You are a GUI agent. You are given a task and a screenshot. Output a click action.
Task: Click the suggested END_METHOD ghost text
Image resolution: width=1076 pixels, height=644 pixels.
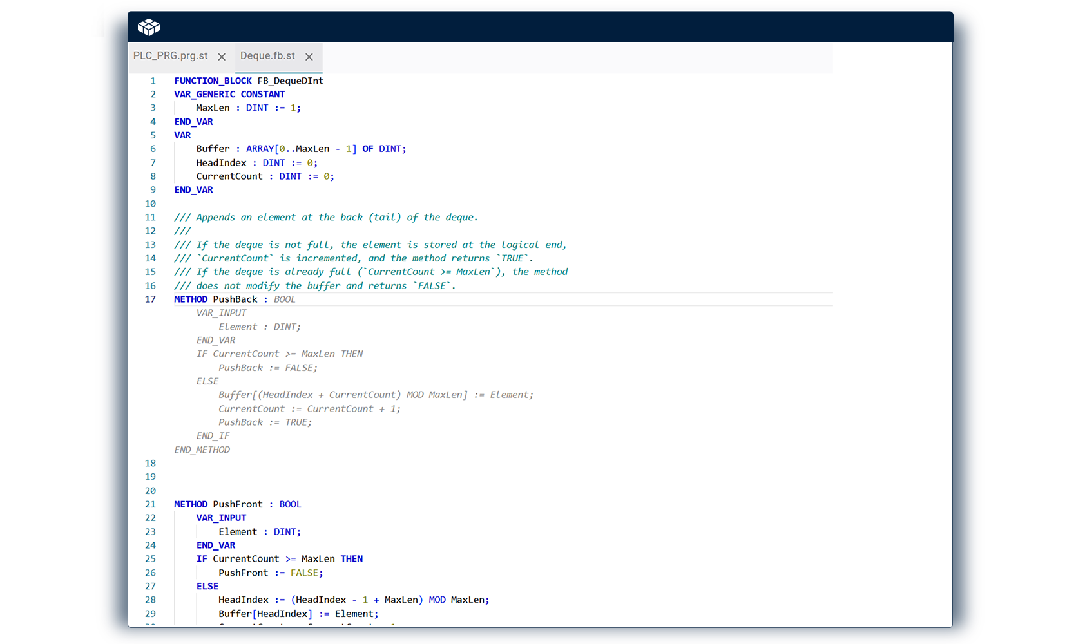click(x=202, y=450)
